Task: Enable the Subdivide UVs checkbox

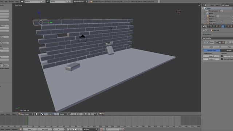Action: tap(222, 56)
